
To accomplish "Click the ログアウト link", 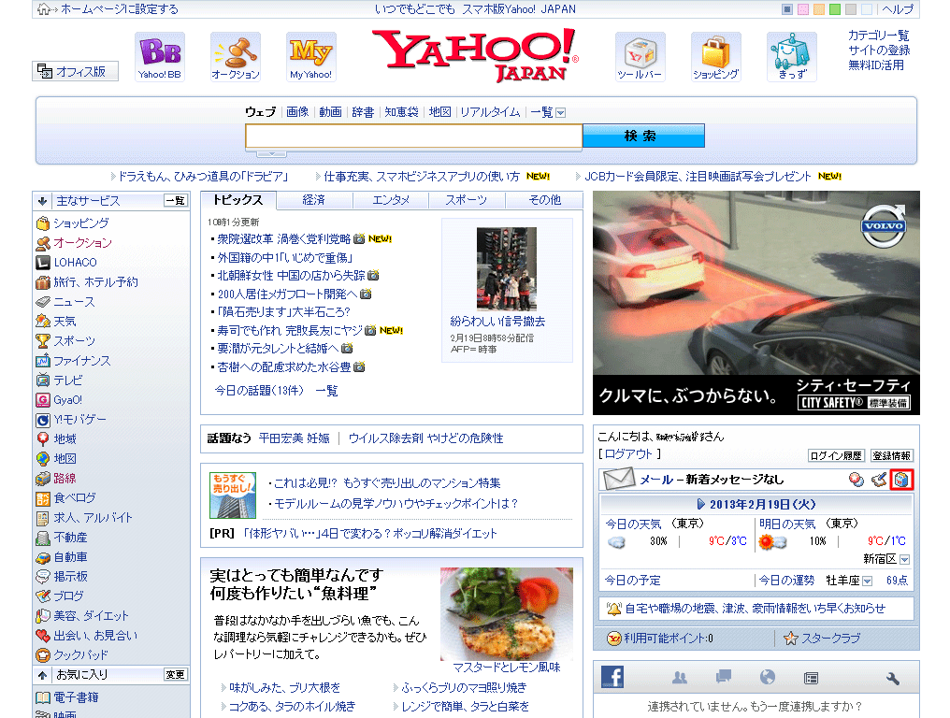I will click(x=628, y=453).
